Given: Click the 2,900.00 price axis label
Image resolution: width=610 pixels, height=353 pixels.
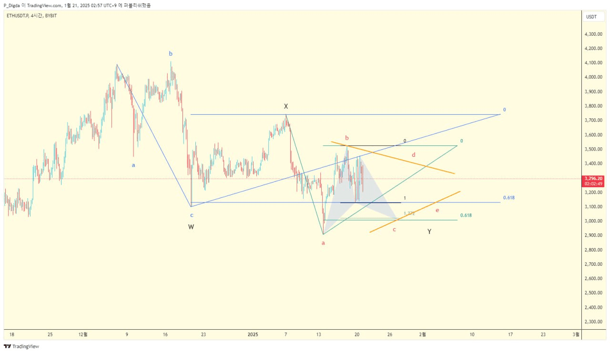Looking at the screenshot, I should 592,235.
